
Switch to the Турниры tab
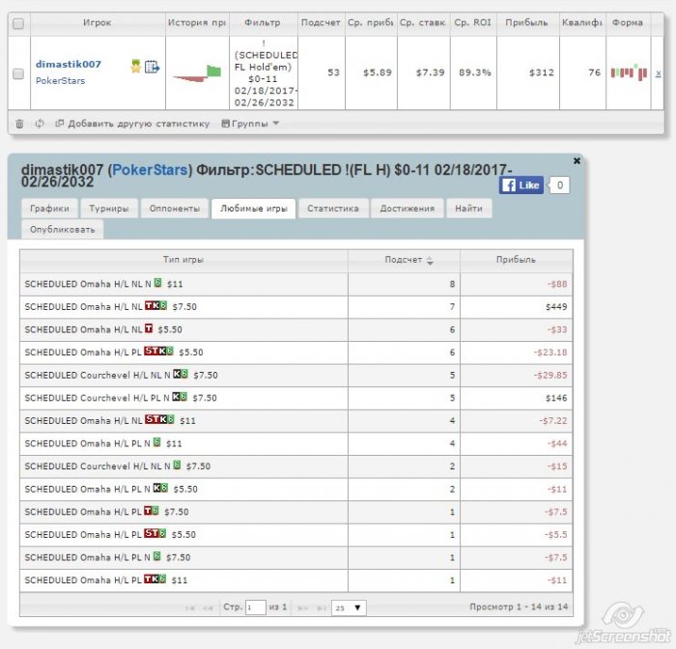(x=108, y=208)
